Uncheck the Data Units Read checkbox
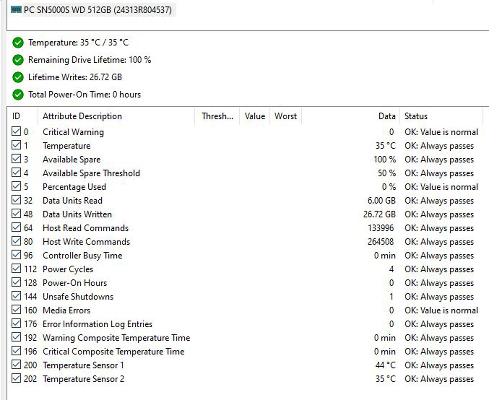489x400 pixels. 16,200
